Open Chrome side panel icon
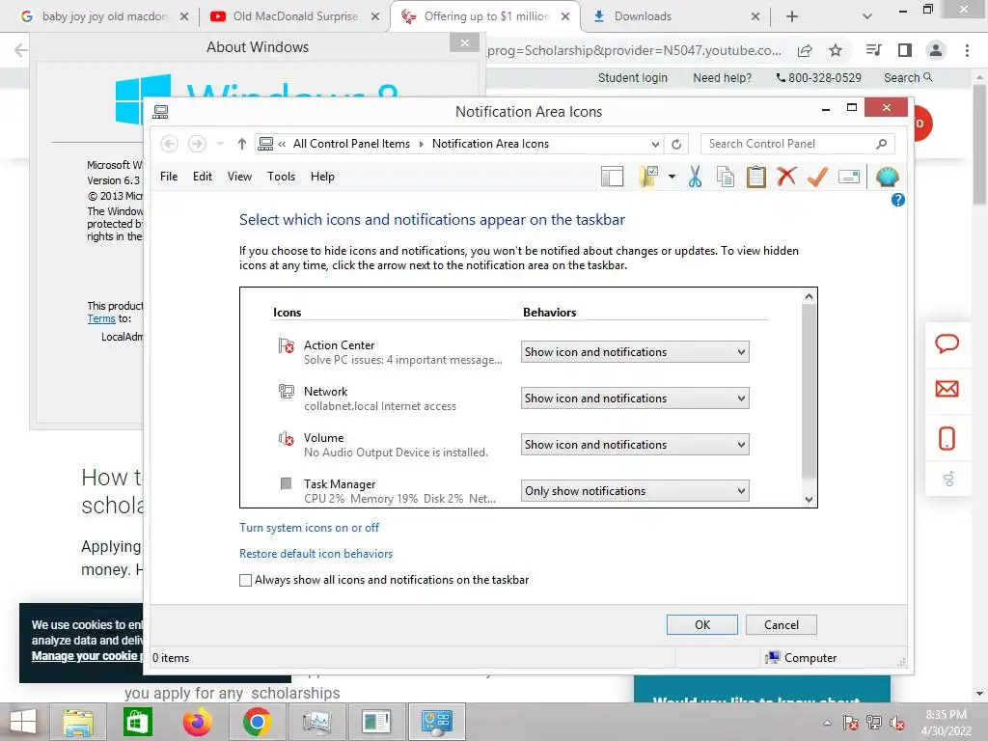The width and height of the screenshot is (988, 741). click(x=905, y=50)
